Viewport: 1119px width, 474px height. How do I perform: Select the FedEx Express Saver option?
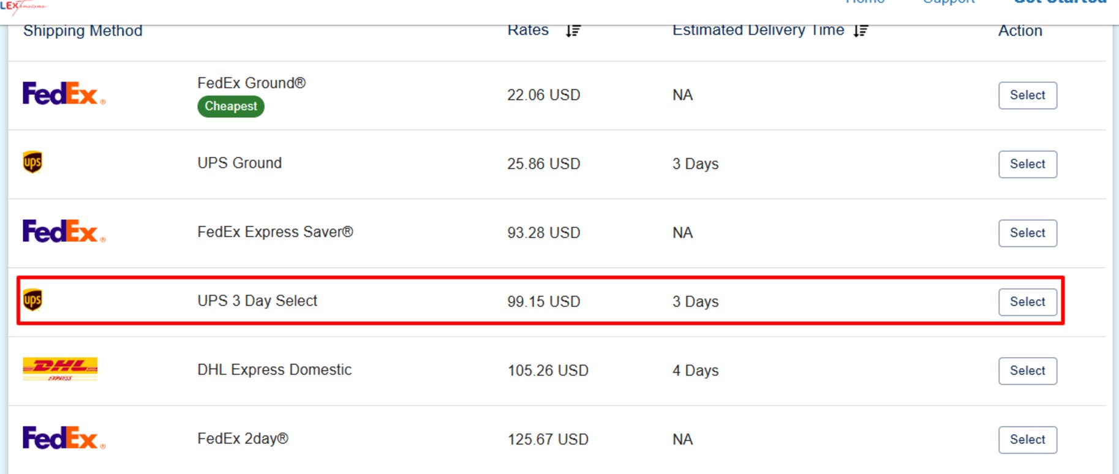[x=1027, y=233]
